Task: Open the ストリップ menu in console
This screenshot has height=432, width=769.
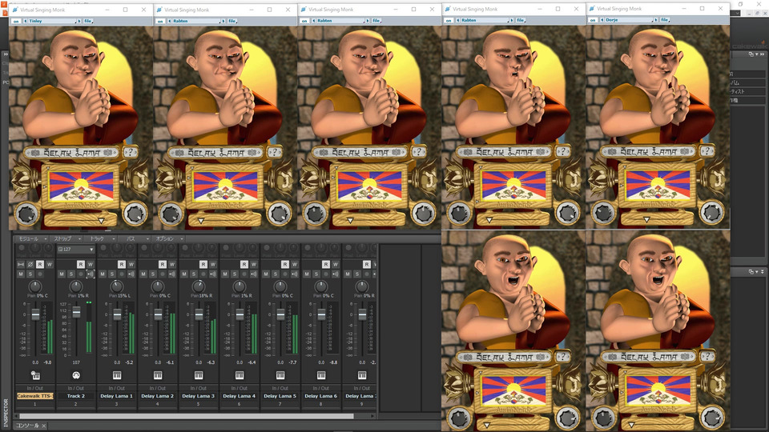Action: pyautogui.click(x=66, y=238)
